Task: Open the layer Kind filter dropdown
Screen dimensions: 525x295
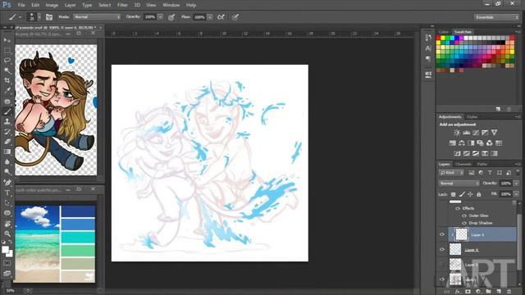Action: [452, 173]
